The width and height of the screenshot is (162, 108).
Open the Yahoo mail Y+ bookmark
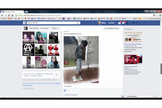click(70, 19)
